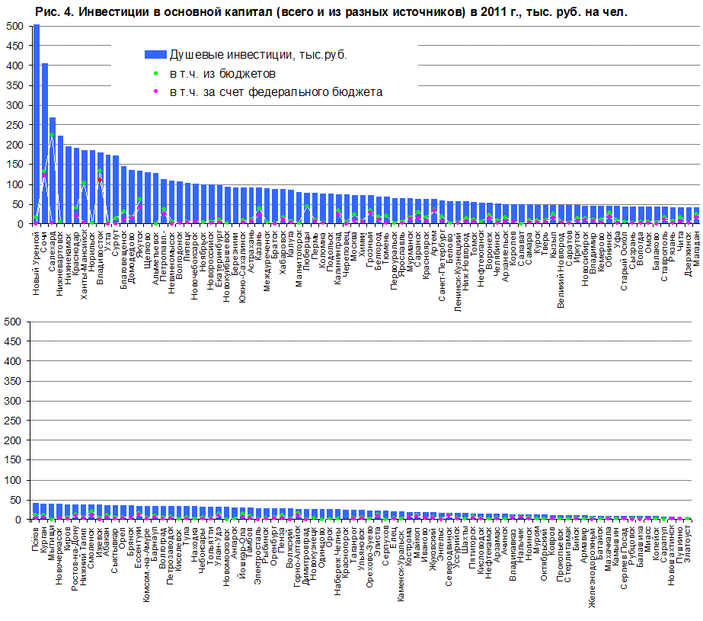Click the "500" y-axis label of the bottom chart
Screen dimensions: 703x621
click(x=13, y=322)
